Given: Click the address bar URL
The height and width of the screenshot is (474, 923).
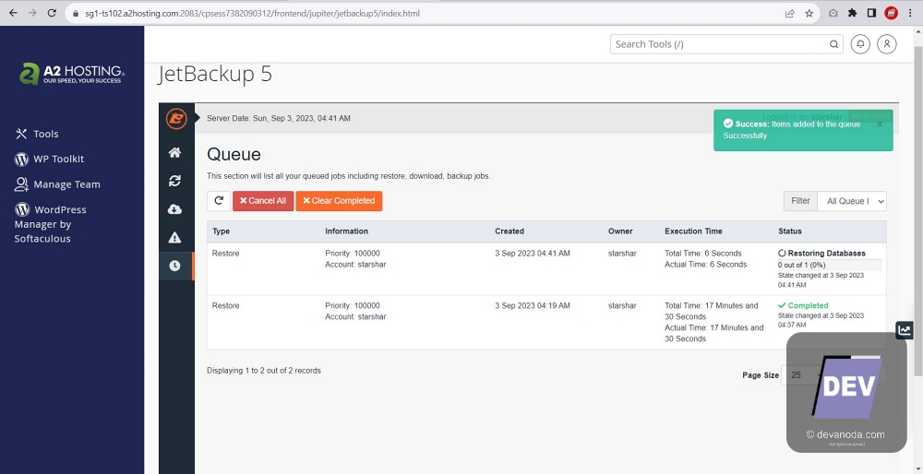Looking at the screenshot, I should (x=253, y=13).
